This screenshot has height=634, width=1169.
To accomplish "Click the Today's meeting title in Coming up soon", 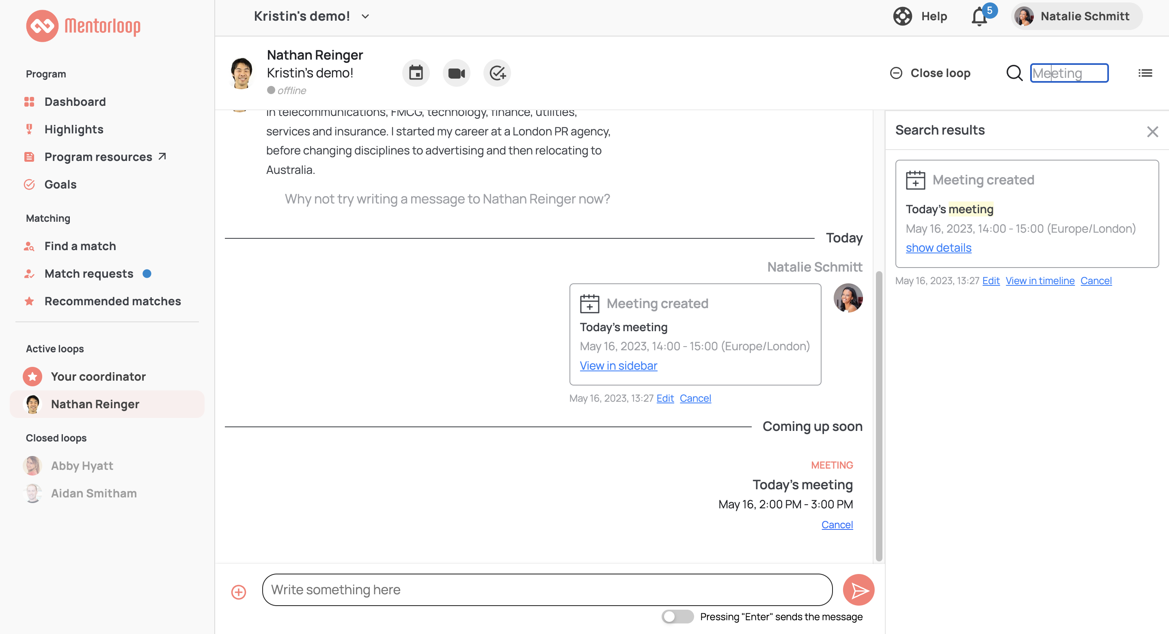I will pyautogui.click(x=803, y=484).
